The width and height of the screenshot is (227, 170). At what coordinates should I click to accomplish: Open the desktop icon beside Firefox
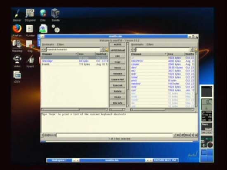click(30, 30)
